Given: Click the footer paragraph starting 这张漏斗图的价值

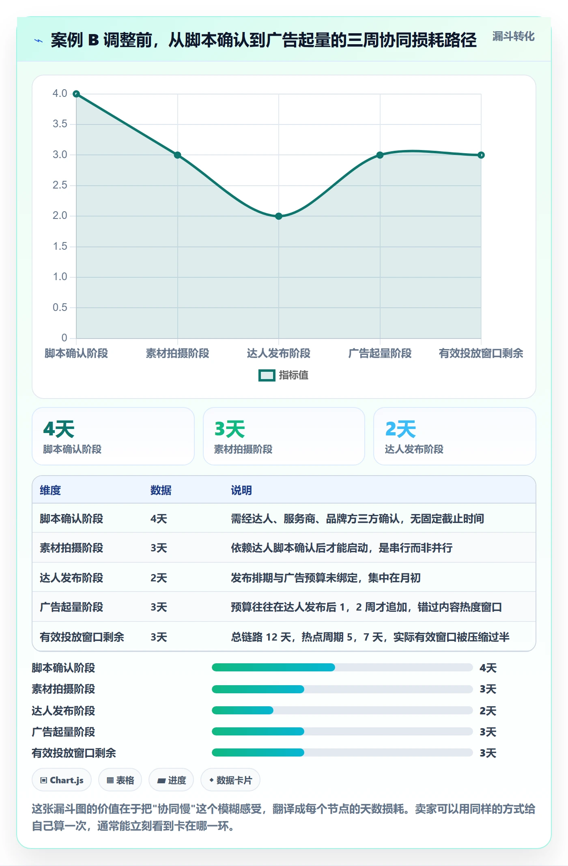Looking at the screenshot, I should click(x=284, y=817).
